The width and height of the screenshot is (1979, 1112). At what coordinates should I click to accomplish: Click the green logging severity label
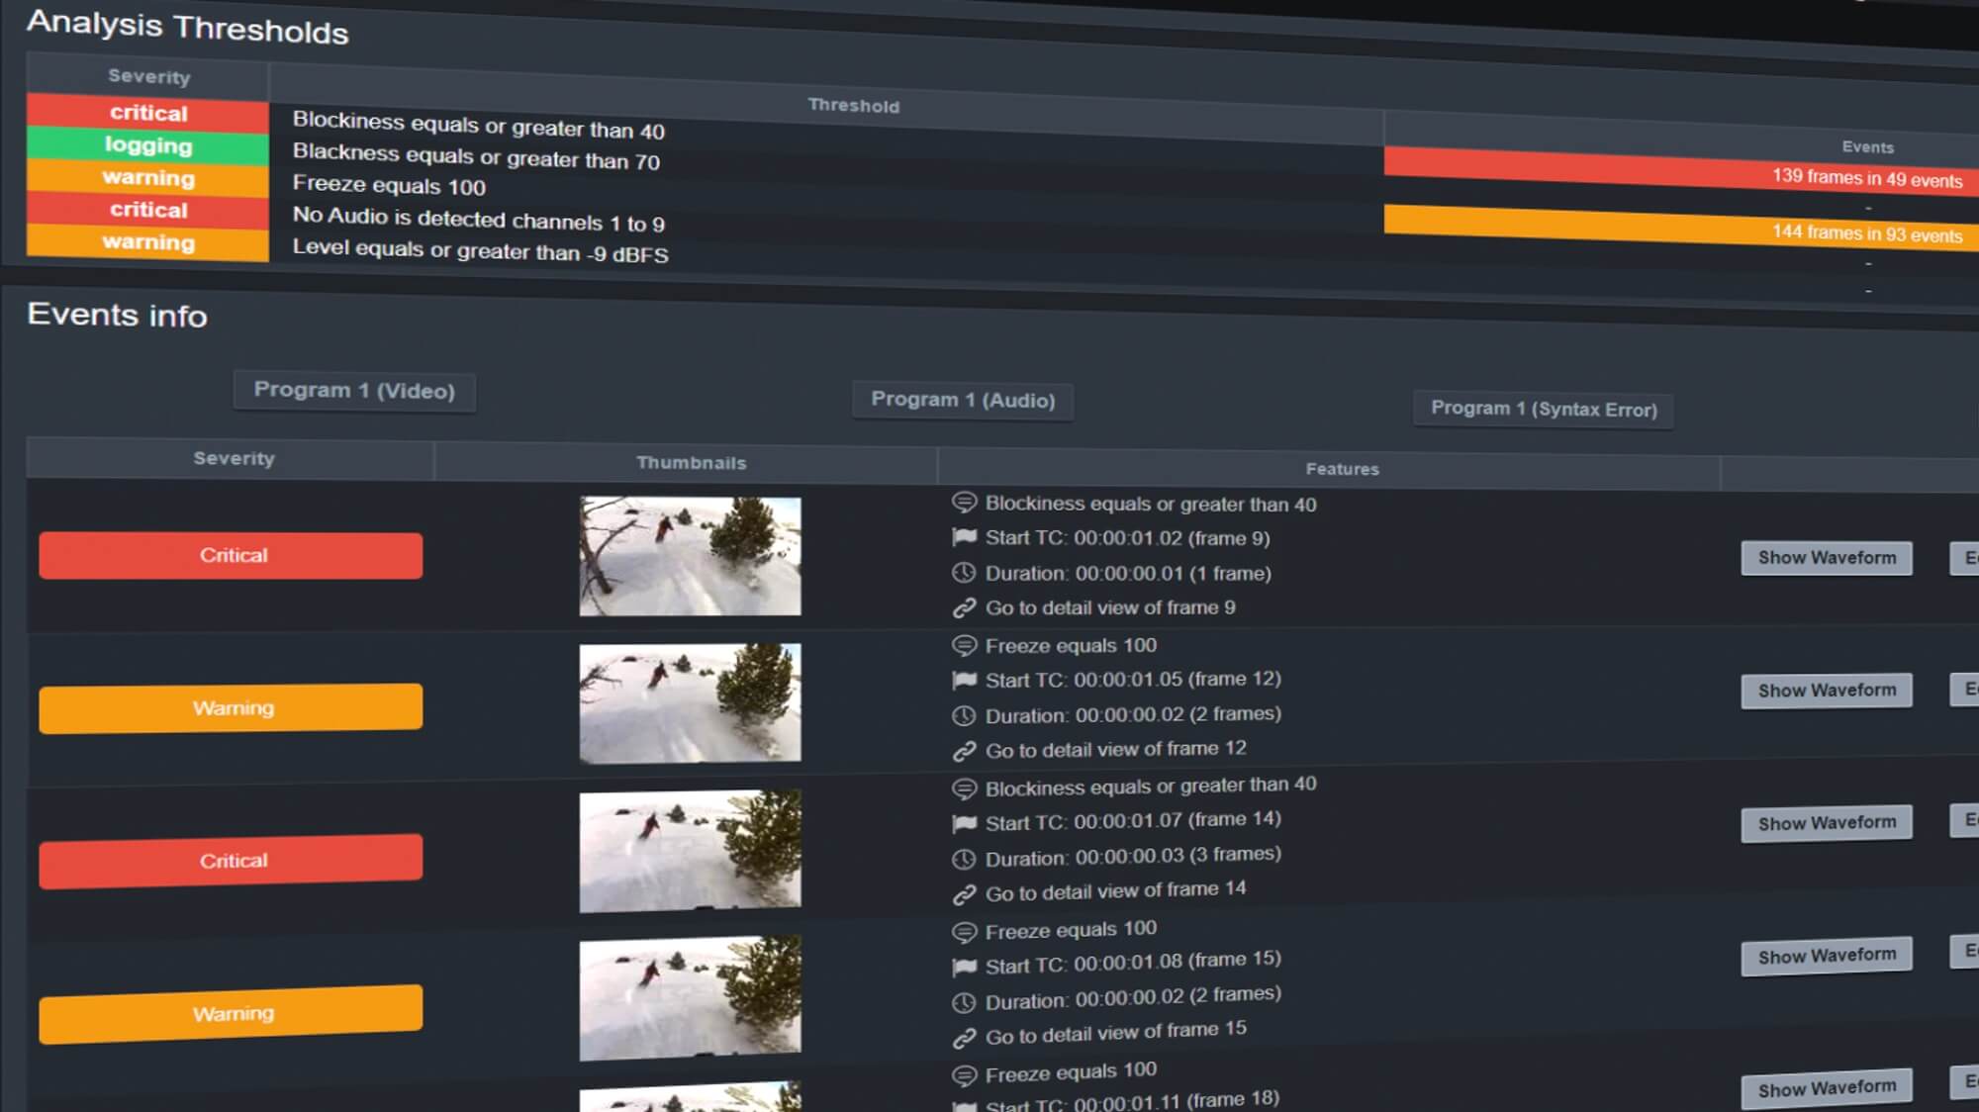point(148,145)
